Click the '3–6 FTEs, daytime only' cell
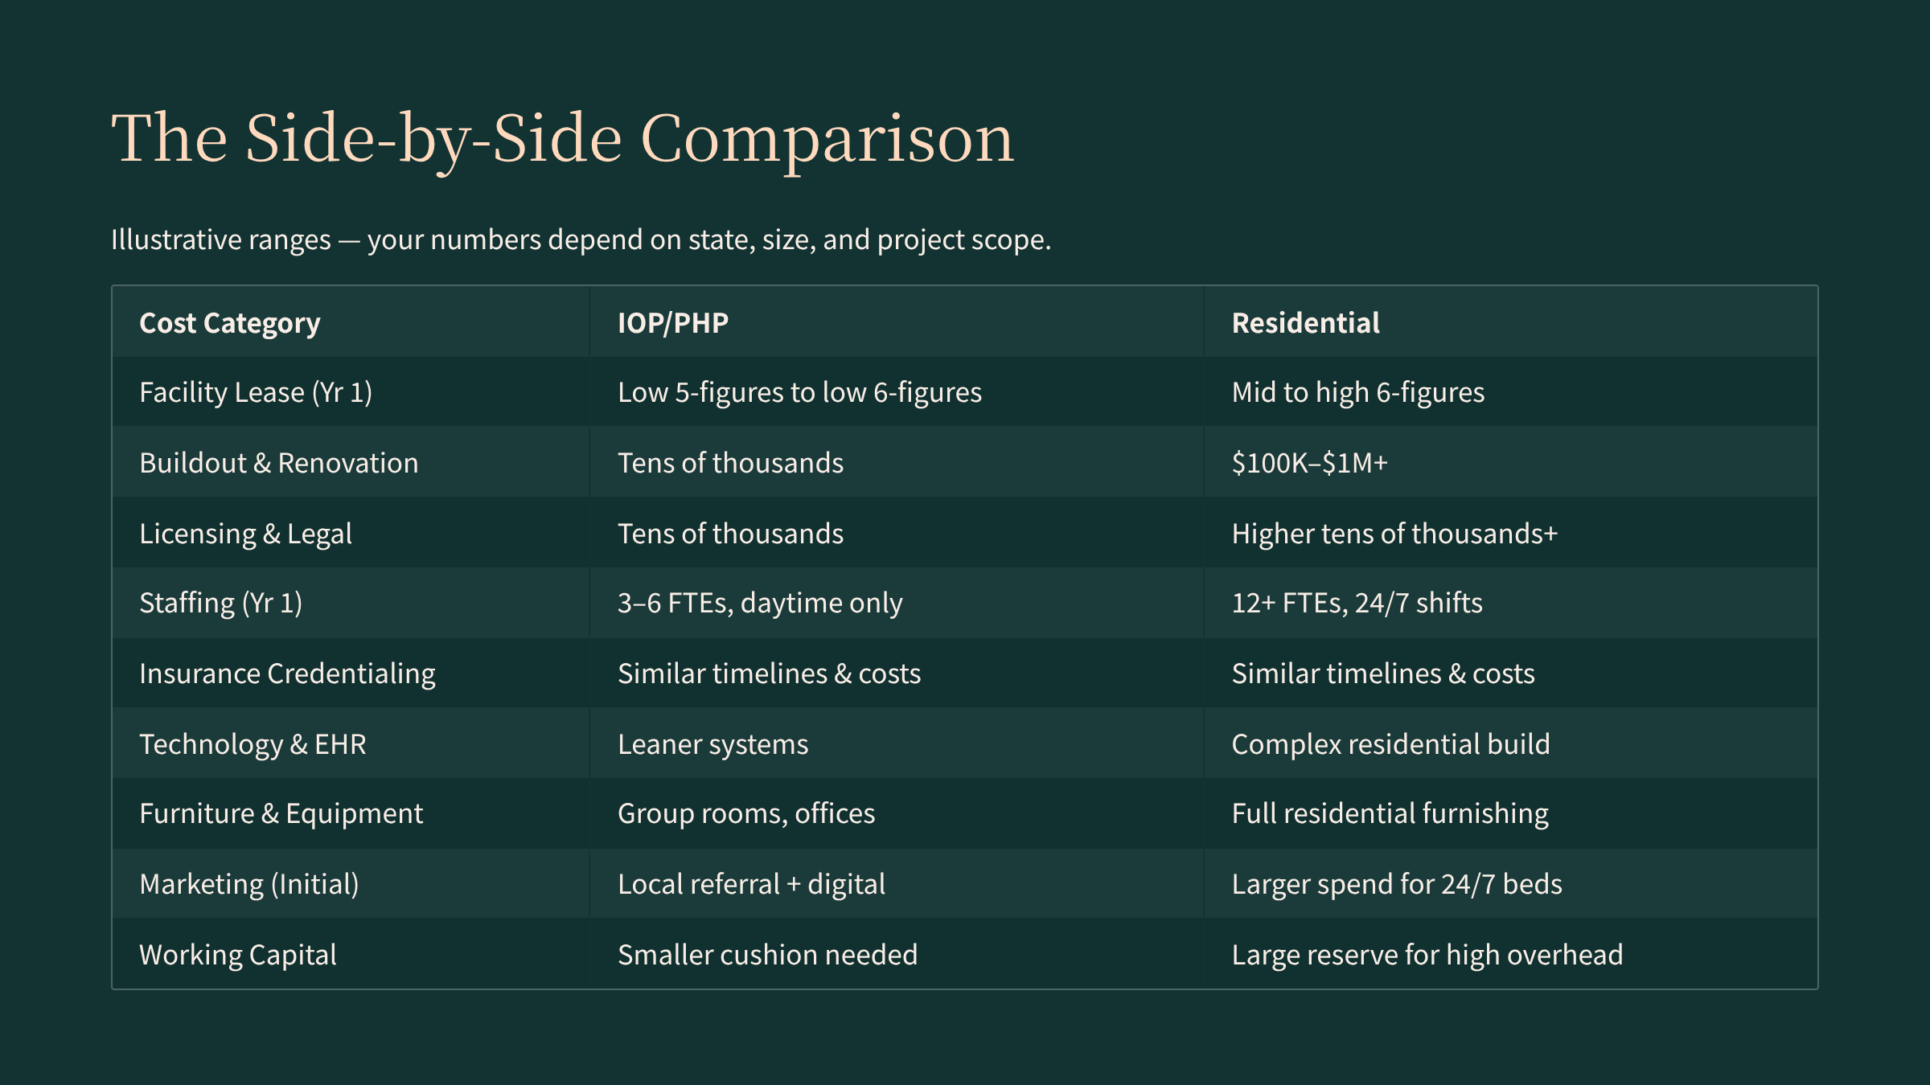The image size is (1930, 1085). point(759,603)
